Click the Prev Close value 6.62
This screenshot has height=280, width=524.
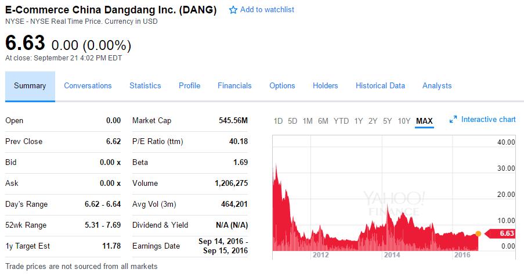(113, 141)
